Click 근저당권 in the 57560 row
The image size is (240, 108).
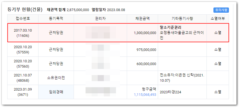coord(56,64)
